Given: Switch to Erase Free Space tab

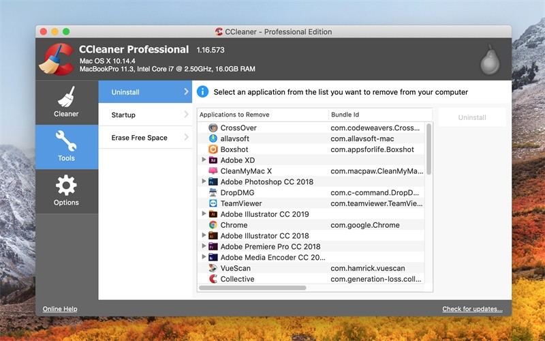Looking at the screenshot, I should tap(145, 138).
